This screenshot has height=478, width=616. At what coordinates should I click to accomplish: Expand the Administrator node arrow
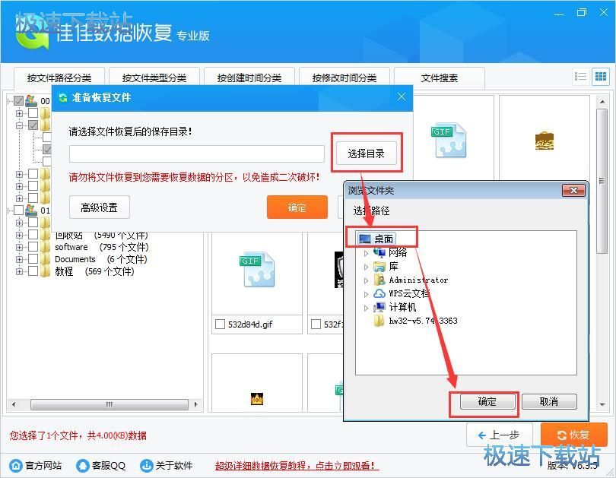click(366, 280)
